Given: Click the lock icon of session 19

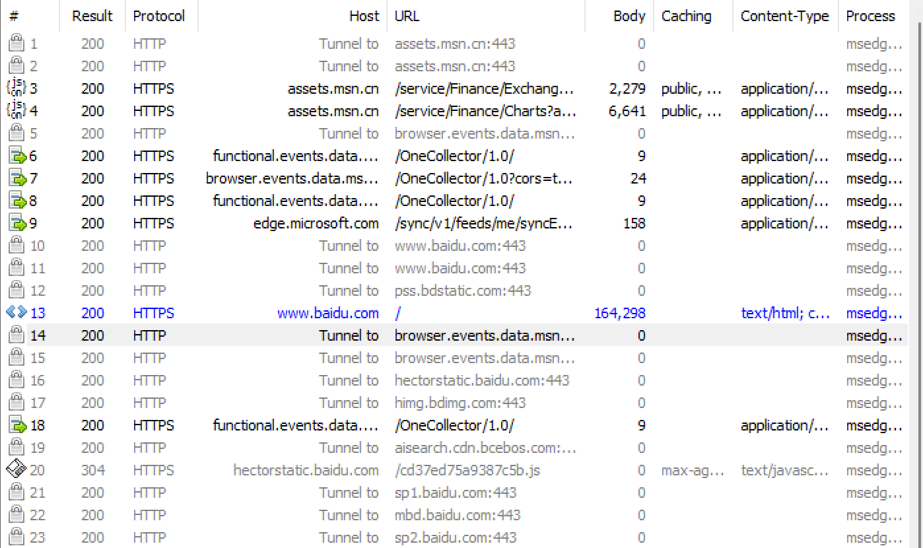Looking at the screenshot, I should [x=15, y=448].
